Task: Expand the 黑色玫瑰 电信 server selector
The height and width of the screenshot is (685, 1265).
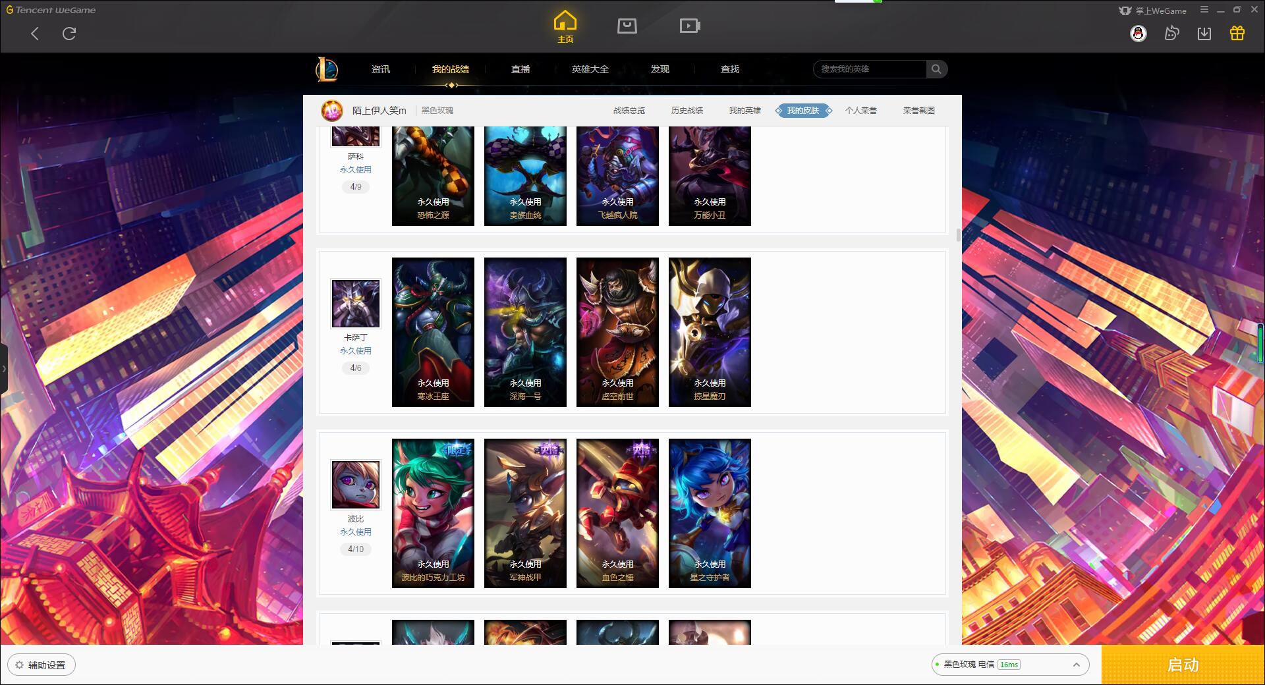Action: (x=1010, y=665)
